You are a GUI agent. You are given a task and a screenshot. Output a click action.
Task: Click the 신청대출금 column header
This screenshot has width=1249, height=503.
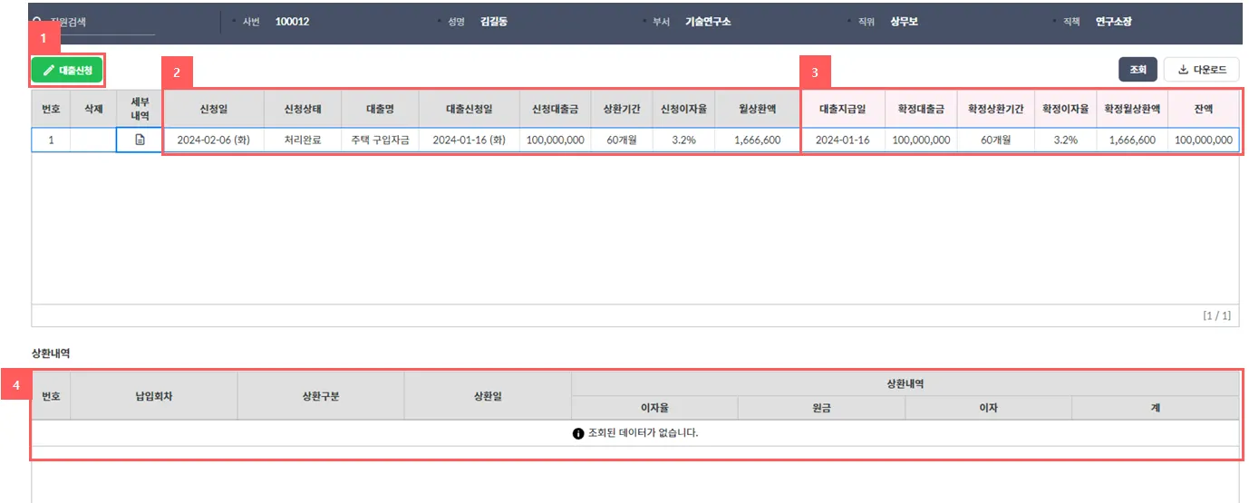tap(556, 109)
